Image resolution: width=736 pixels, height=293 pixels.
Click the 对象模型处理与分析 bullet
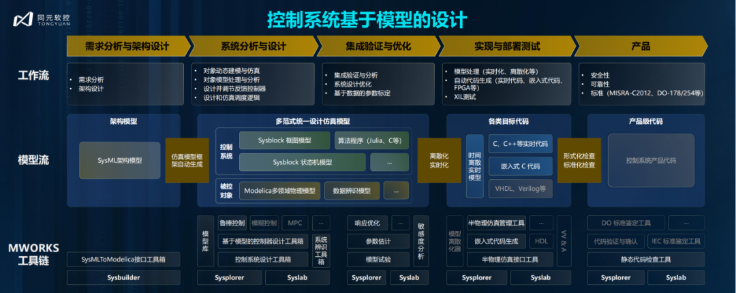click(x=232, y=80)
